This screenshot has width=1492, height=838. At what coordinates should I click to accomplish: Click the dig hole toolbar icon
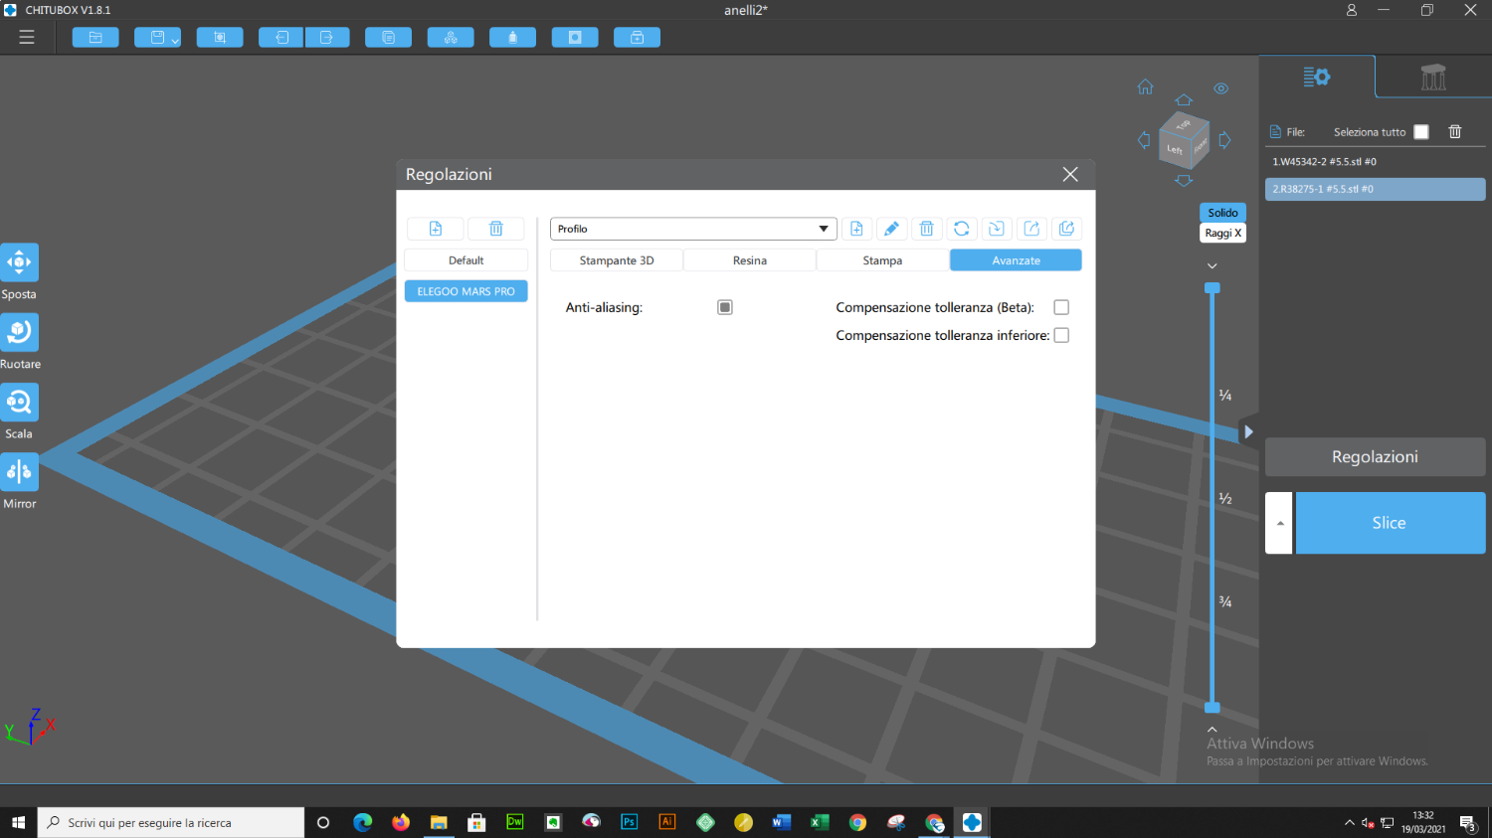tap(575, 38)
